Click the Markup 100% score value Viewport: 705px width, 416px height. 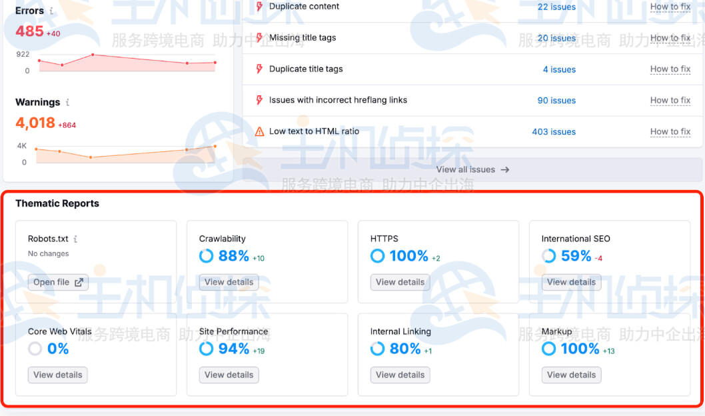[580, 349]
